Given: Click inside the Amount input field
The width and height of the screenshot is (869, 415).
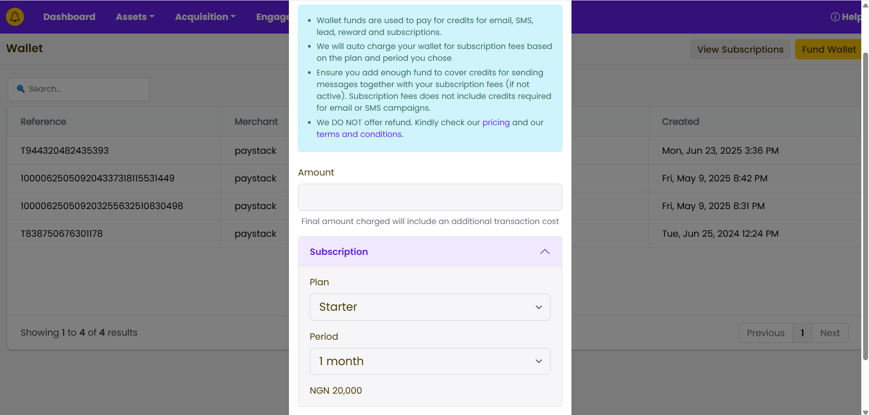Looking at the screenshot, I should 430,197.
